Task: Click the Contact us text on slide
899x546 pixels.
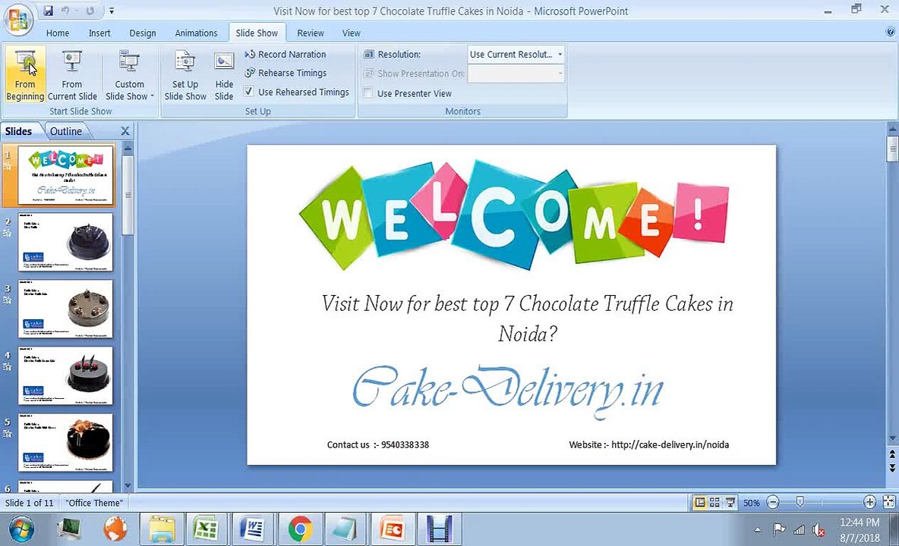Action: click(x=378, y=444)
